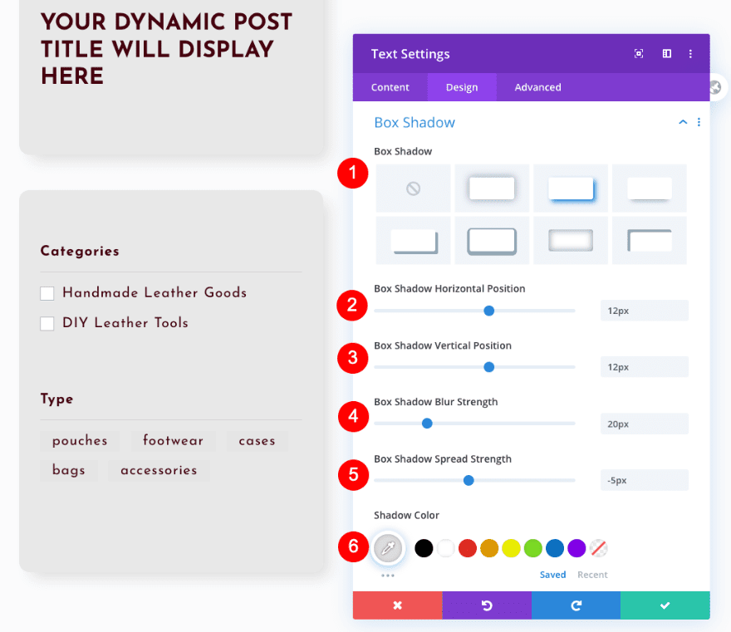The width and height of the screenshot is (731, 632).
Task: Open the three-dot menu in Text Settings header
Action: 690,53
